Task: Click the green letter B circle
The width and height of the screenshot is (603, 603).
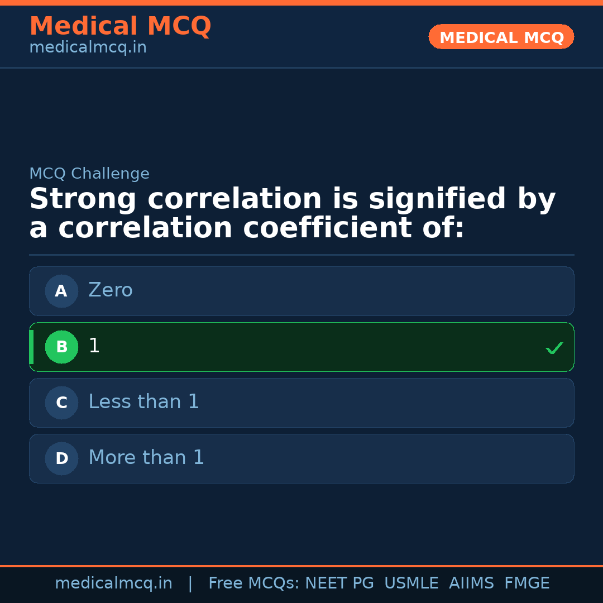Action: [x=61, y=347]
